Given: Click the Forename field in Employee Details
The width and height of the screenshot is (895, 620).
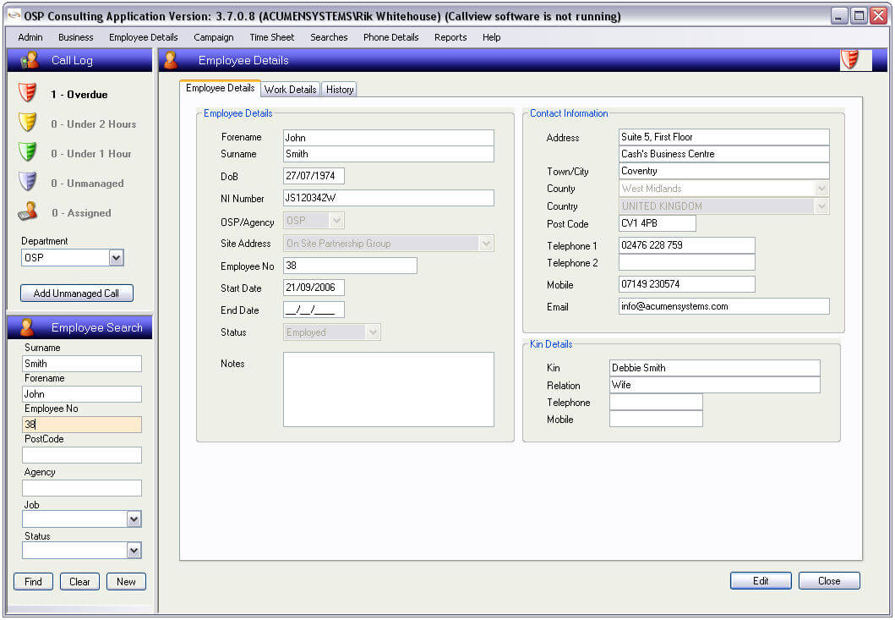Looking at the screenshot, I should click(389, 138).
